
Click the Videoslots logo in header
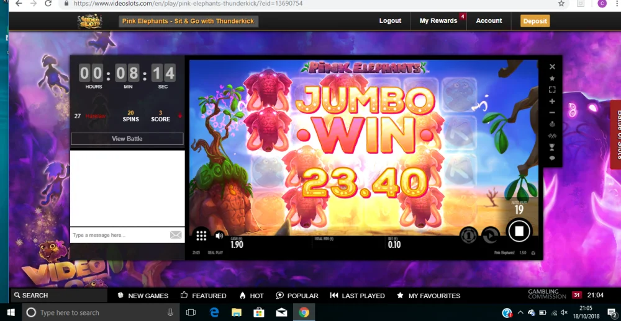tap(89, 21)
